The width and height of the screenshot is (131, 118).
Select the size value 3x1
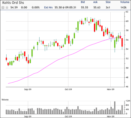click(108, 8)
